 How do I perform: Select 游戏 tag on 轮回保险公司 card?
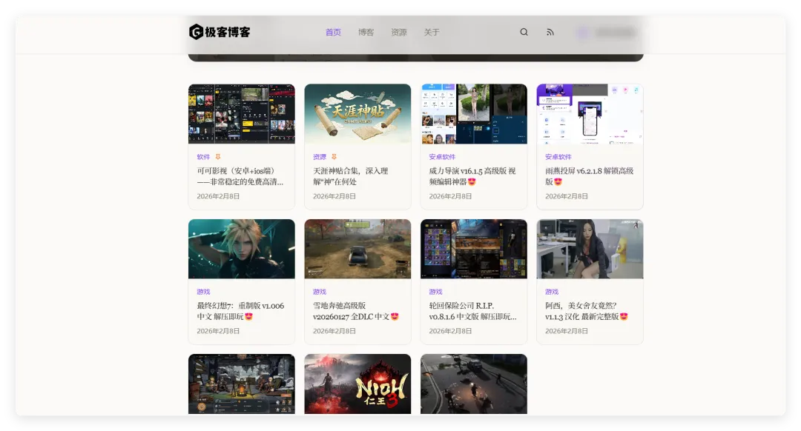[x=435, y=292]
